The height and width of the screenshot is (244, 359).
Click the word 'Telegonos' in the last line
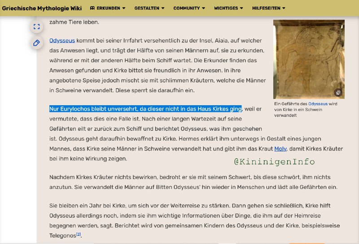(x=62, y=235)
